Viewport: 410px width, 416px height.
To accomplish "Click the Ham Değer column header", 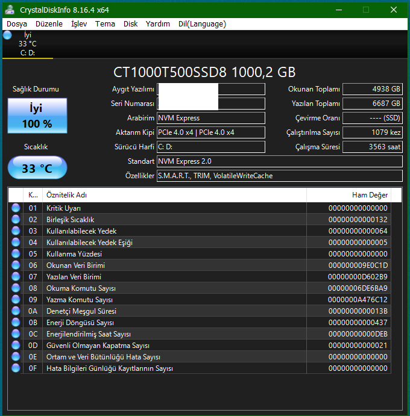I will tap(348, 195).
